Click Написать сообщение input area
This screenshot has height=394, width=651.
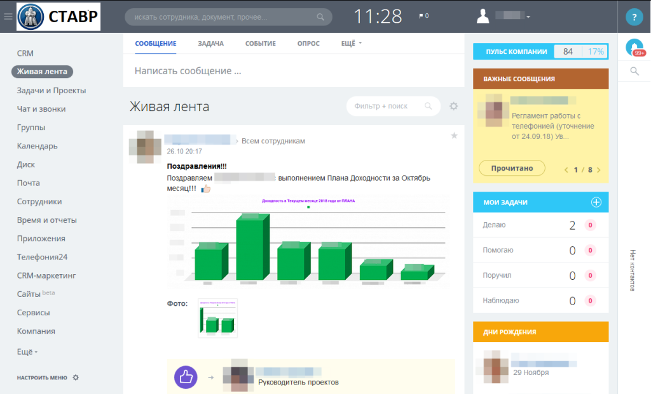[294, 71]
